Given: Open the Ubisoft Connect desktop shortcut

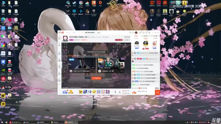Looking at the screenshot, I should click(81, 4).
